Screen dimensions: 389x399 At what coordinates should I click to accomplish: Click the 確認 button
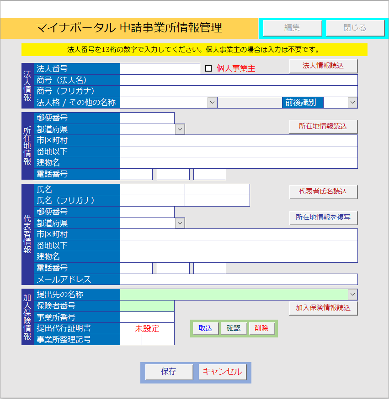[x=234, y=328]
